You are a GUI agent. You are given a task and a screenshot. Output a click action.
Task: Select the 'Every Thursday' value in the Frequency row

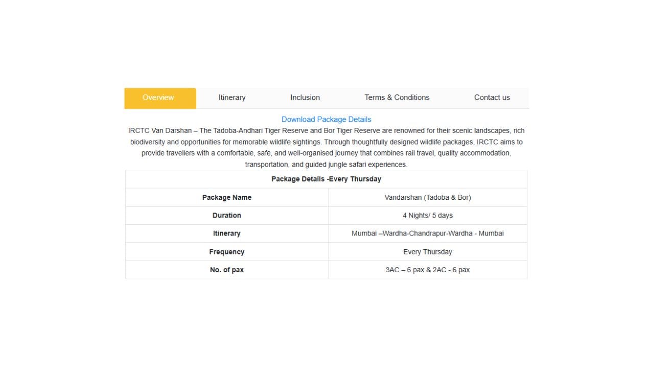click(x=428, y=252)
